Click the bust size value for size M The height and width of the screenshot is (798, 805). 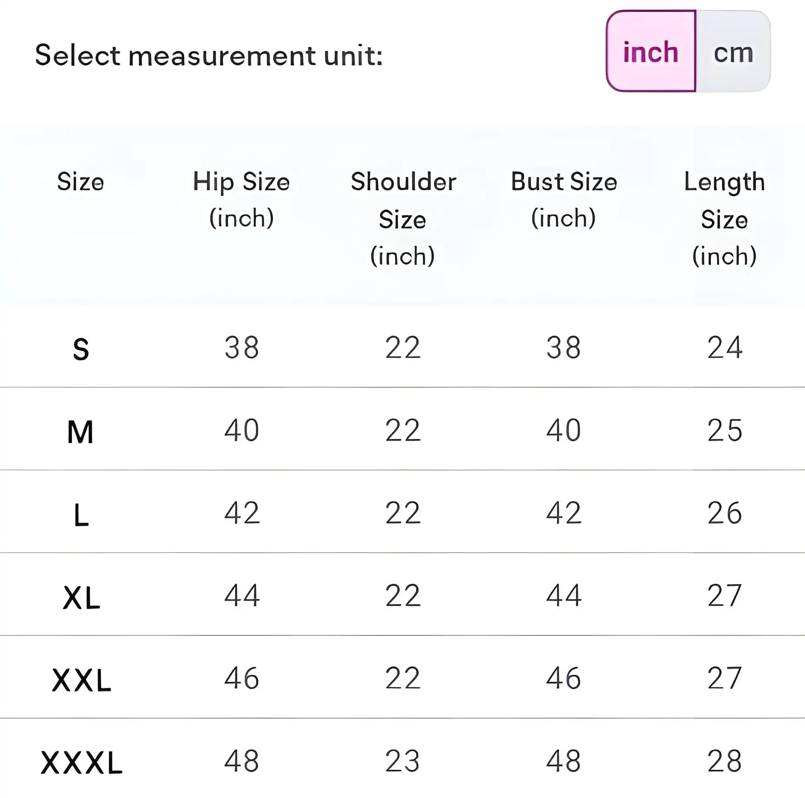tap(563, 430)
